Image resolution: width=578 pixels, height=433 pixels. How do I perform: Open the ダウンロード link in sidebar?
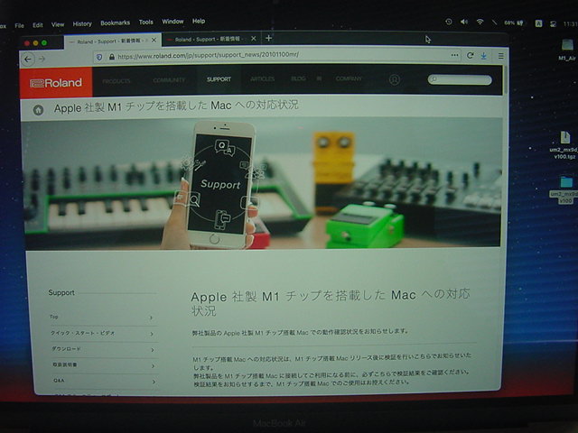pos(66,349)
